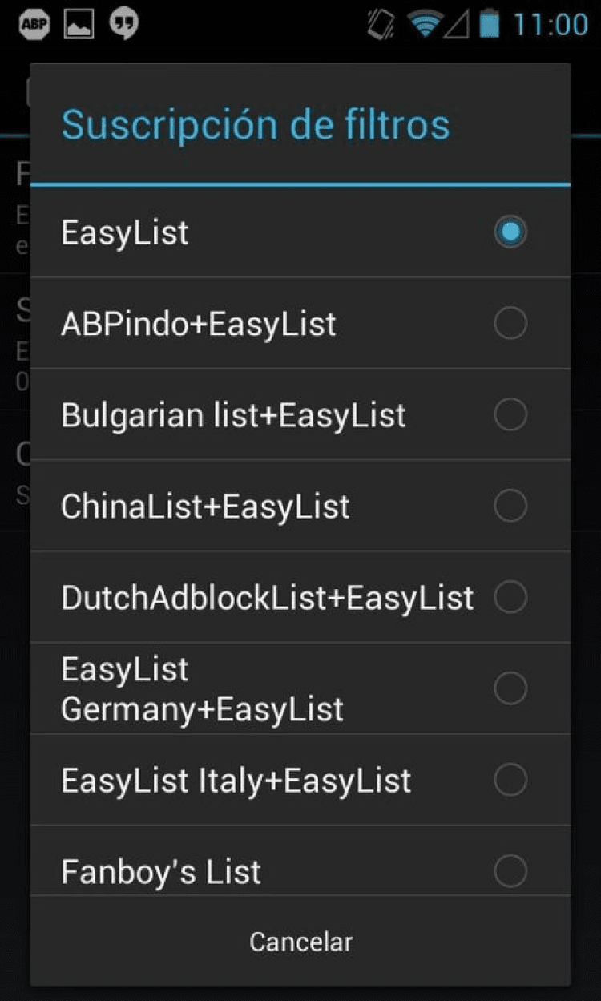
Task: Tap the ChinaList+EasyList list entry text
Action: point(205,507)
